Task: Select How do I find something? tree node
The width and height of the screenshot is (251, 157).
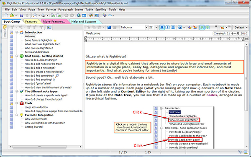Action: tap(39, 76)
